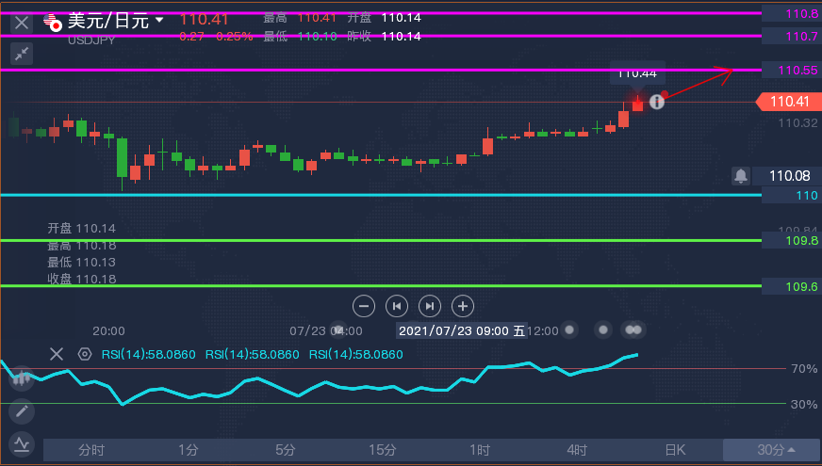Viewport: 822px width, 466px height.
Task: Click the zoom in plus button
Action: pos(462,305)
